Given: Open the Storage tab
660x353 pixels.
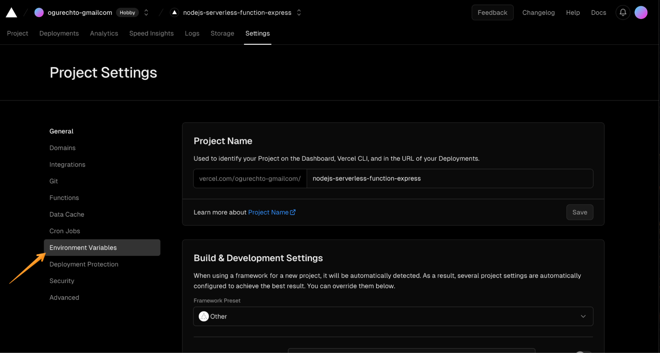Looking at the screenshot, I should click(x=222, y=33).
